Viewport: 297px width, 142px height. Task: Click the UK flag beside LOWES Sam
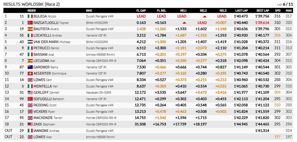pos(30,80)
